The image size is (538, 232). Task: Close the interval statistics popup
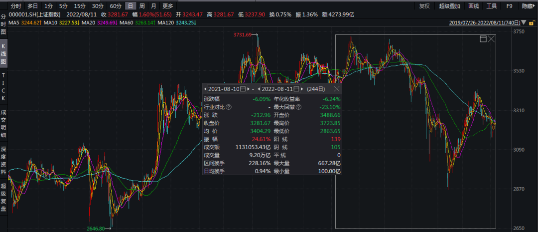pyautogui.click(x=337, y=89)
